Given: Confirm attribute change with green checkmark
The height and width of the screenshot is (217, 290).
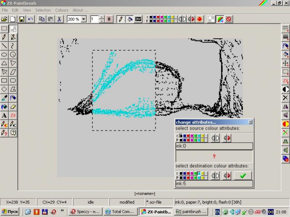Looking at the screenshot, I should click(243, 176).
